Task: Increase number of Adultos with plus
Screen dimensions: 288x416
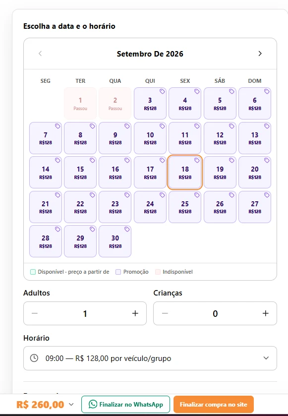Action: click(135, 313)
